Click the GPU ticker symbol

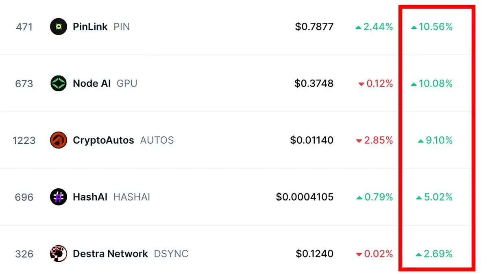(127, 84)
